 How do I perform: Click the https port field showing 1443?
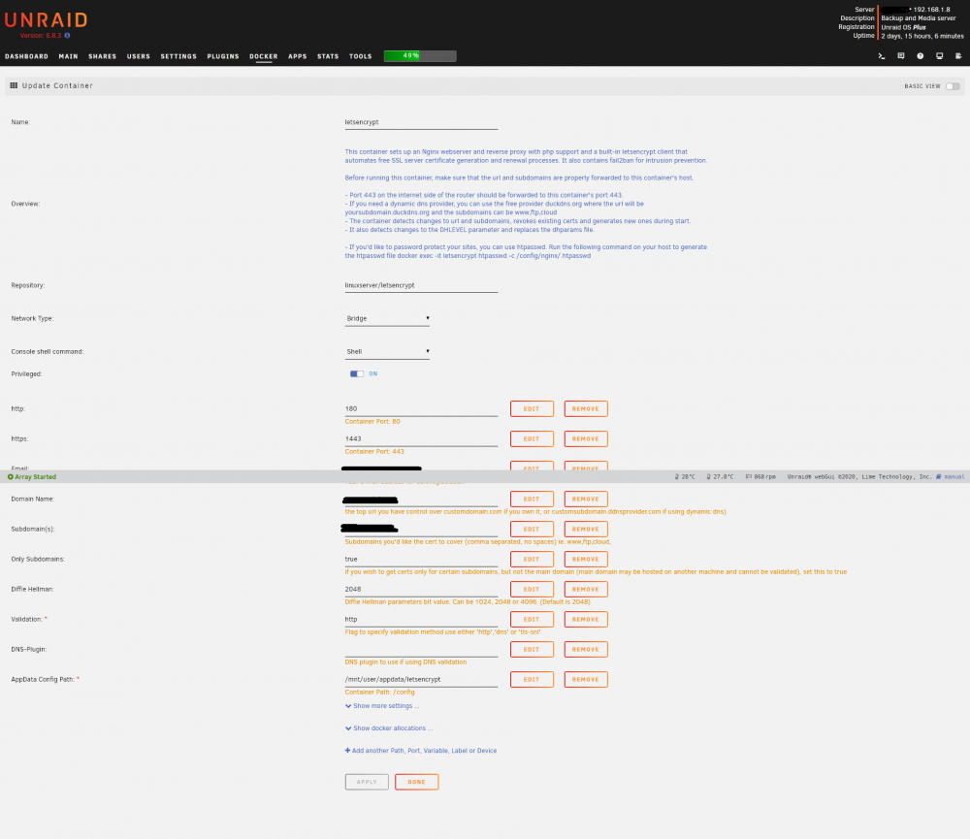421,439
